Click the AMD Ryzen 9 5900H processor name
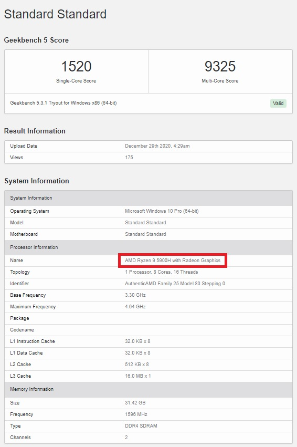 [x=173, y=261]
